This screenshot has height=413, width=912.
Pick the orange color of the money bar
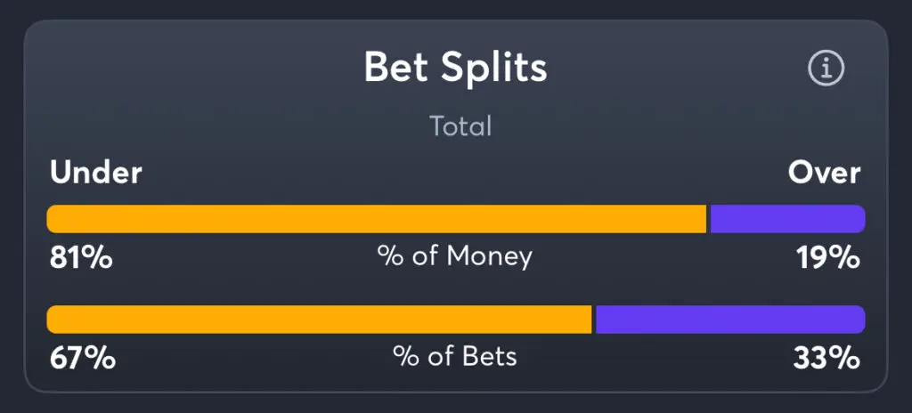377,219
